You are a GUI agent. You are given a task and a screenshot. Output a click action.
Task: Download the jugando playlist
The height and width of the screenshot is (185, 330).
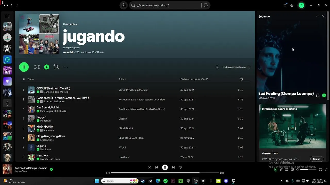[x=46, y=67]
